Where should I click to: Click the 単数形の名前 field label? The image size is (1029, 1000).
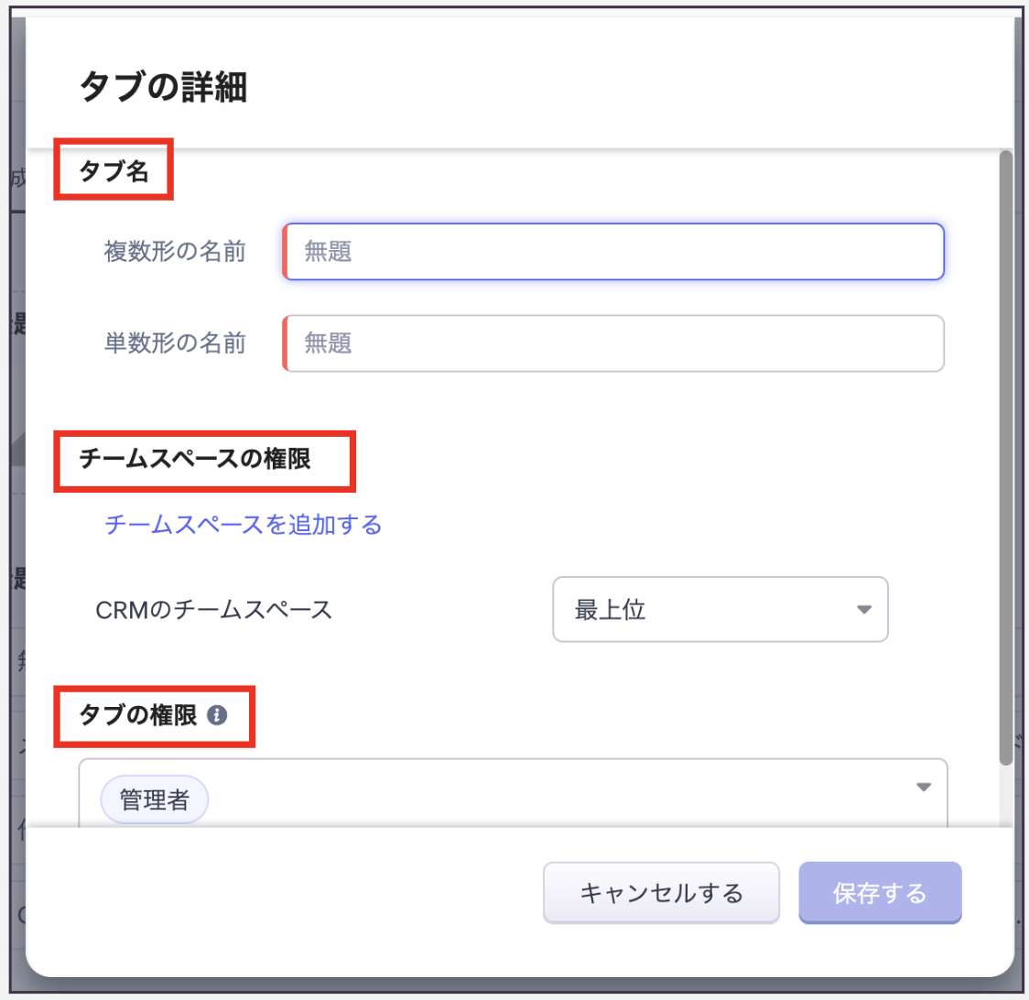pos(175,343)
